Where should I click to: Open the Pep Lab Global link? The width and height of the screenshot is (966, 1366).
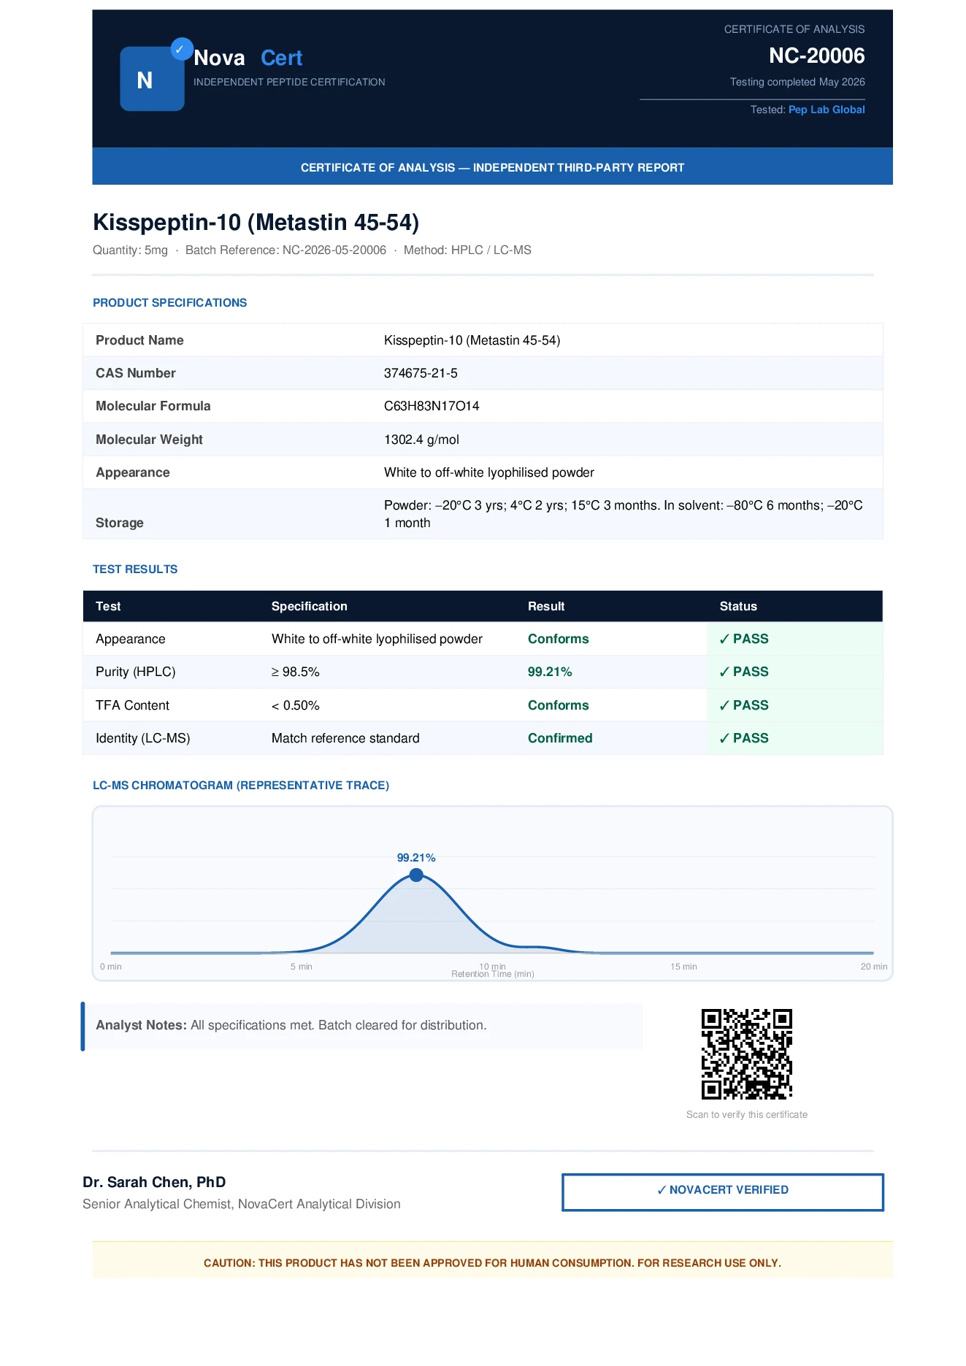827,110
